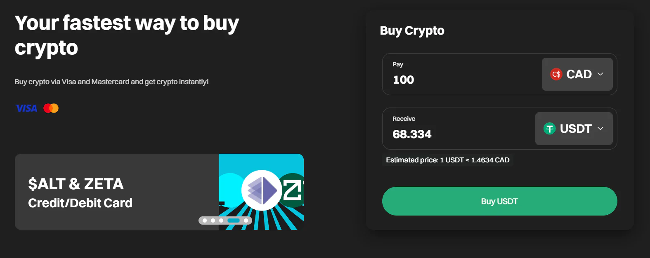Click the active blue carousel indicator
Viewport: 650px width, 258px height.
(234, 220)
